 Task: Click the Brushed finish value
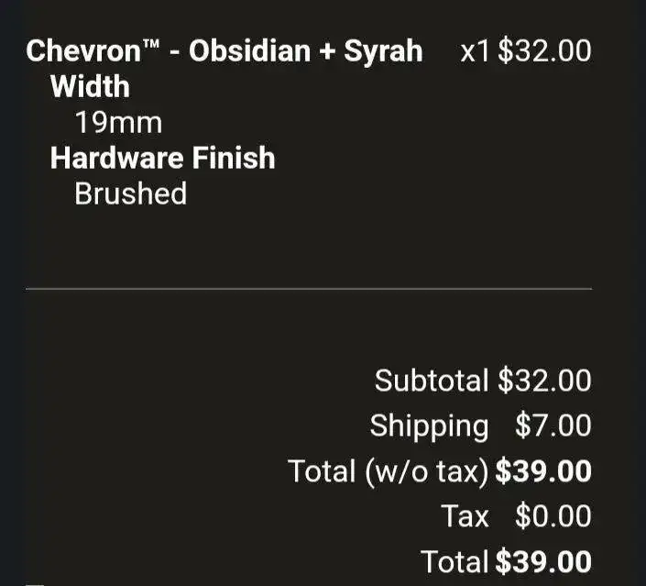click(130, 193)
